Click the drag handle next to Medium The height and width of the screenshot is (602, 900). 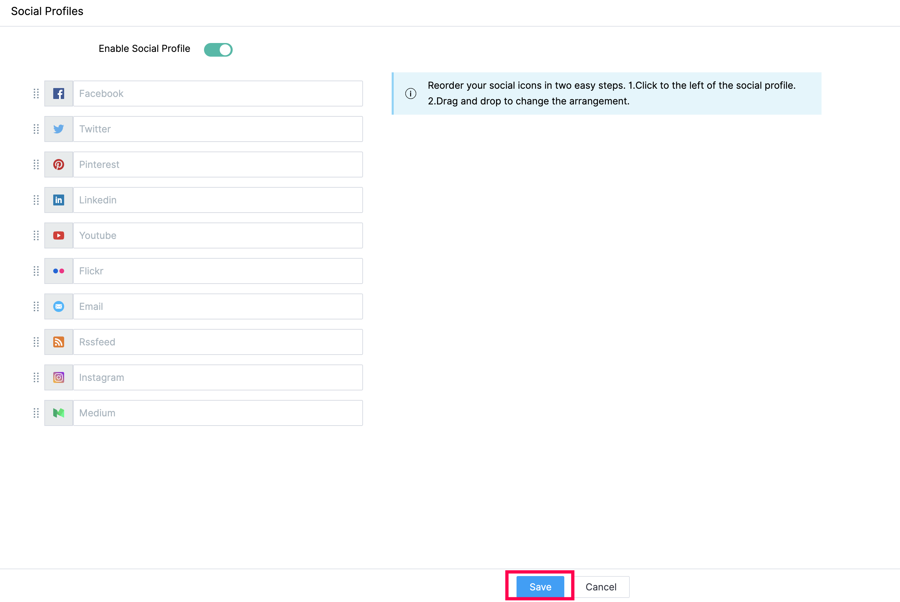(x=36, y=413)
